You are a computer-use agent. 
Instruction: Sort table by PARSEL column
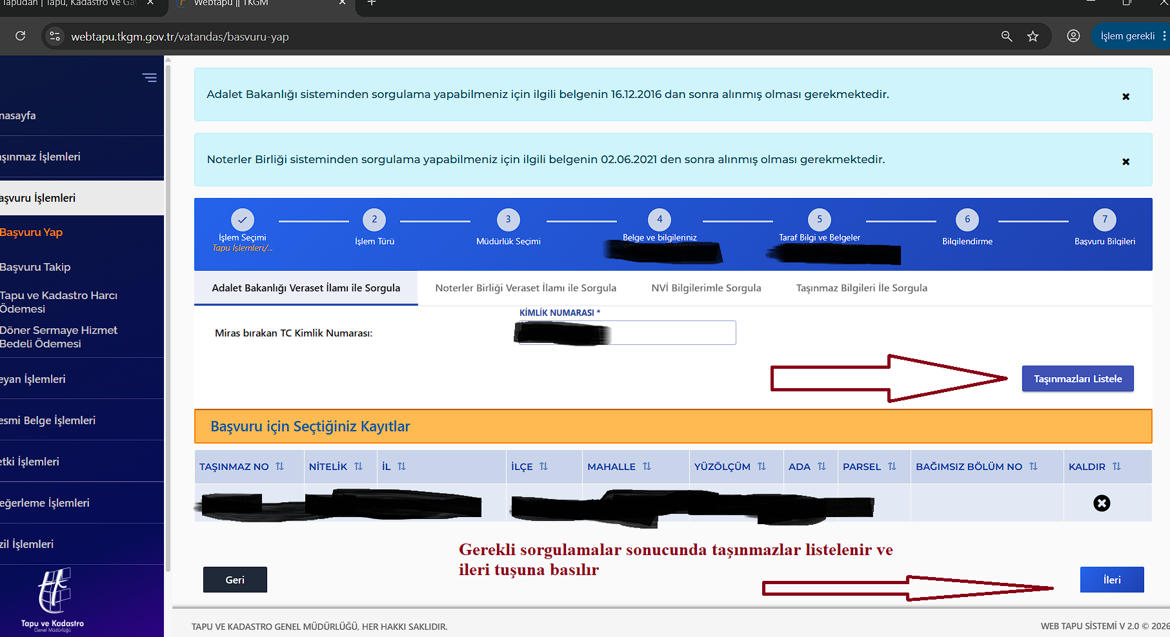pyautogui.click(x=892, y=466)
